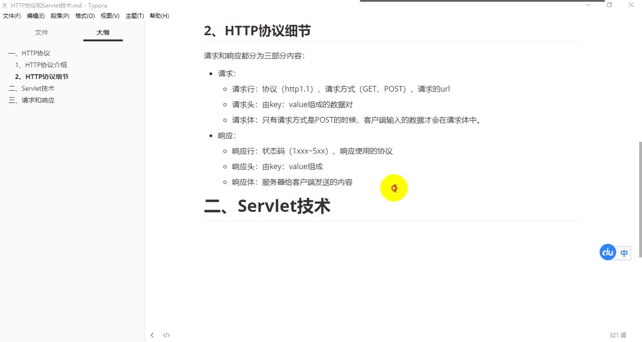Viewport: 642px width, 342px height.
Task: Click the line 响应行：状态码（1xxx~5xx）
Action: click(x=312, y=151)
